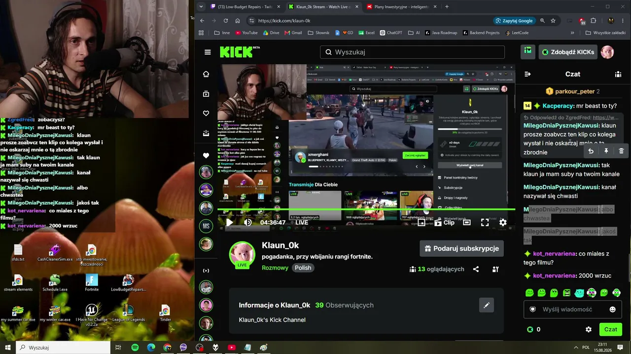Select League of Legends desktop shortcut
Viewport: 631px width, 354px height.
click(128, 313)
